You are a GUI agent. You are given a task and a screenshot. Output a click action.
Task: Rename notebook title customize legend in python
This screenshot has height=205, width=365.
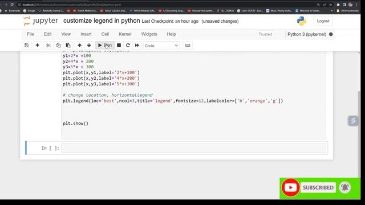102,20
